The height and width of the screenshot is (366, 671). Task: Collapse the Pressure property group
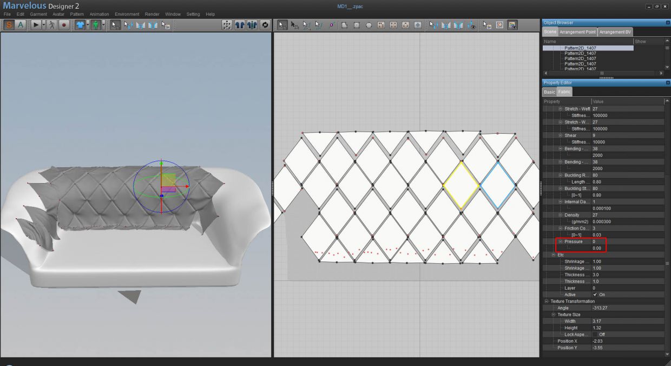point(561,241)
